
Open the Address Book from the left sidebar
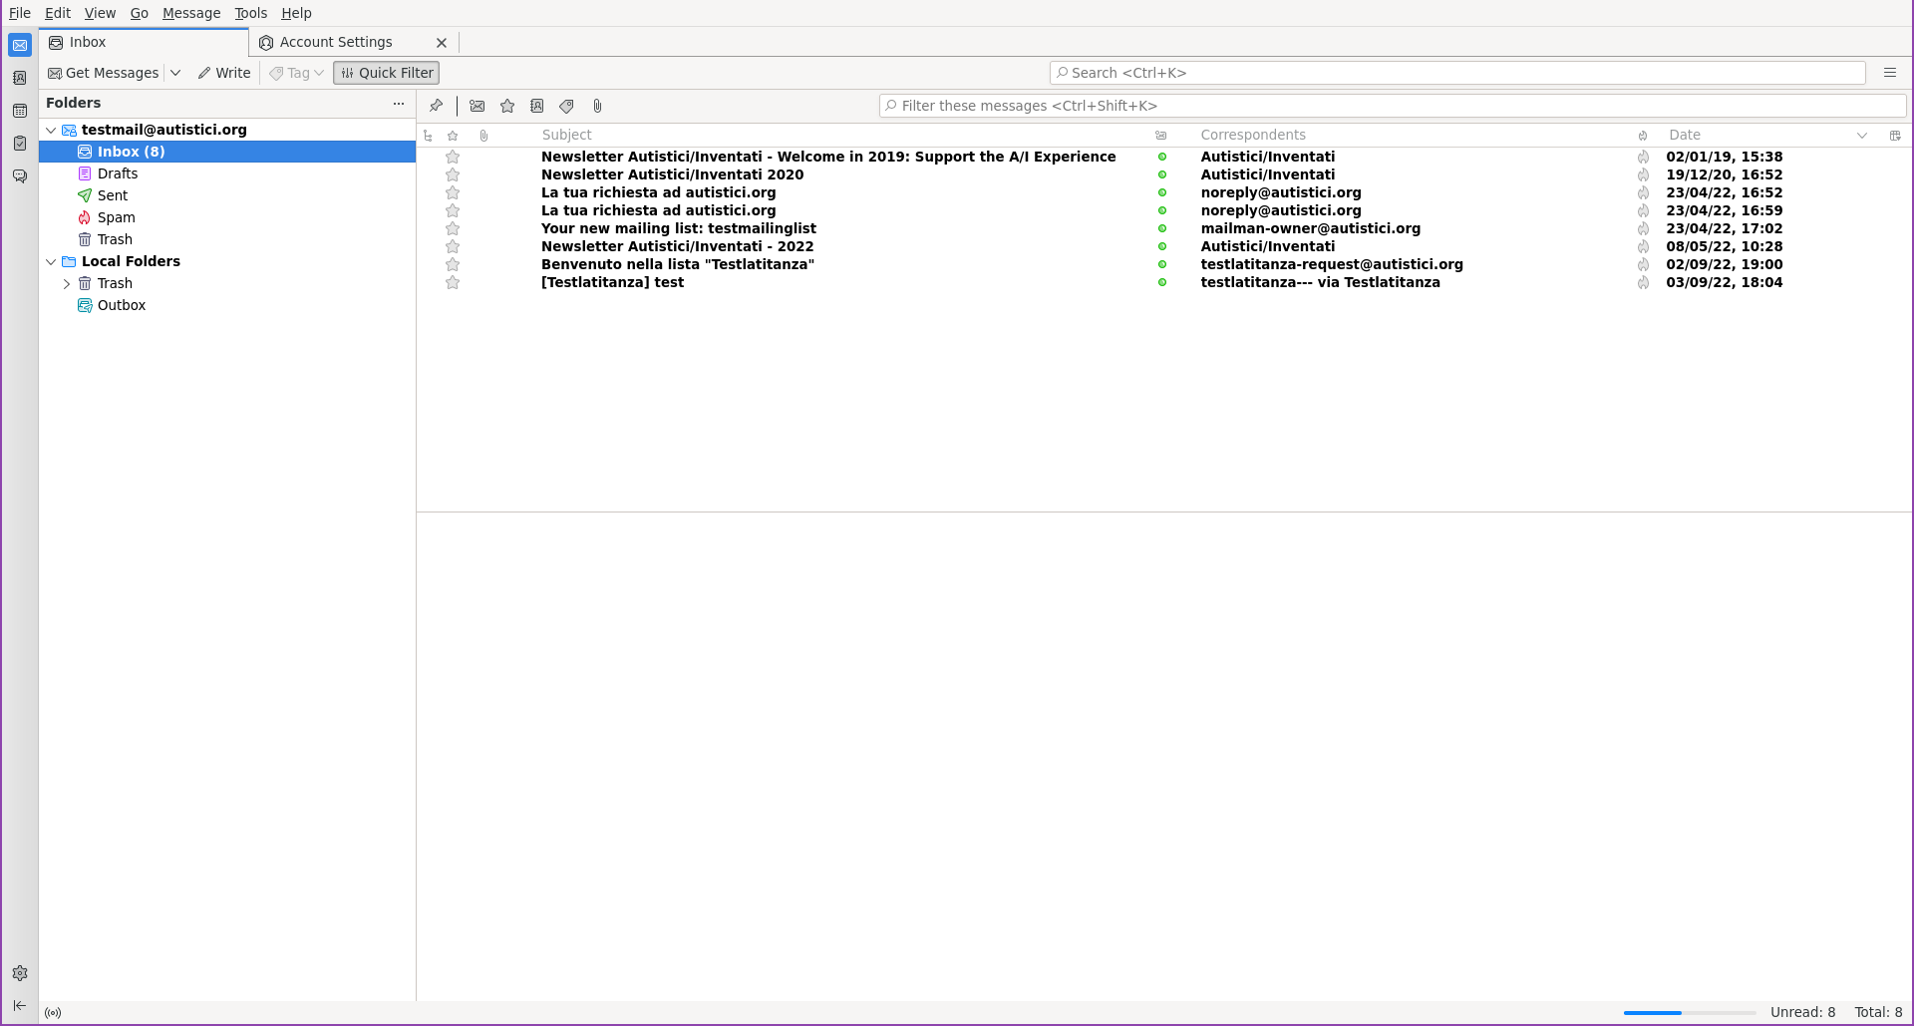[x=20, y=78]
